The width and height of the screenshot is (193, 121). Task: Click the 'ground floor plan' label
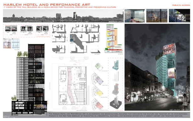[x=82, y=110]
